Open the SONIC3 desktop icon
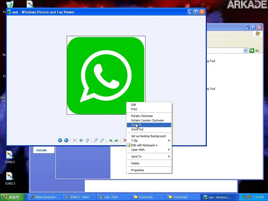The width and height of the screenshot is (268, 201). pos(10,178)
